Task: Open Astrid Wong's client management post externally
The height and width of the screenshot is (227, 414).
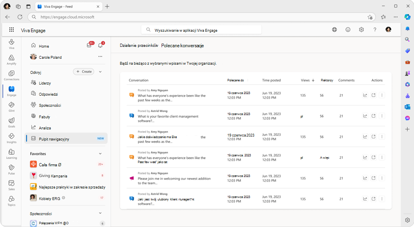Action: pyautogui.click(x=373, y=116)
